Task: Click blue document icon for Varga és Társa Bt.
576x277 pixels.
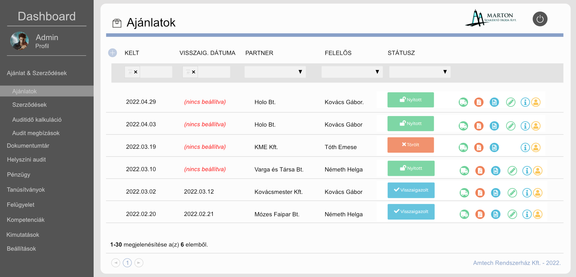Action: [496, 170]
